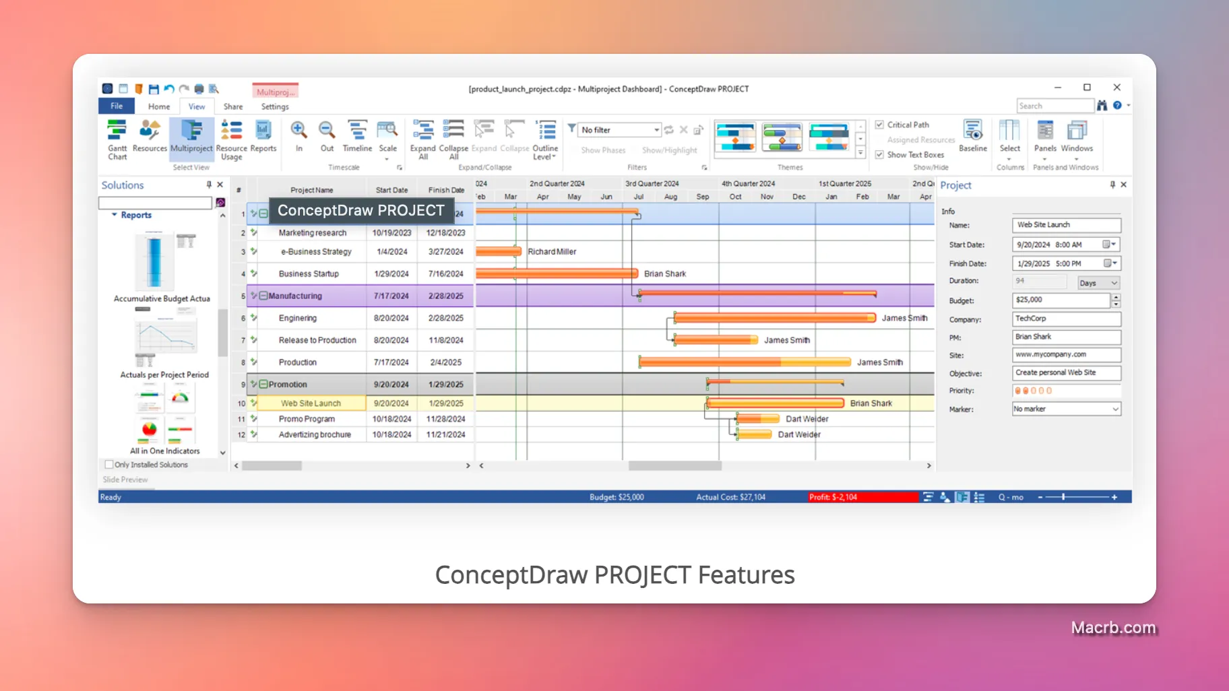Viewport: 1229px width, 691px height.
Task: Select the second theme thumbnail
Action: click(782, 137)
